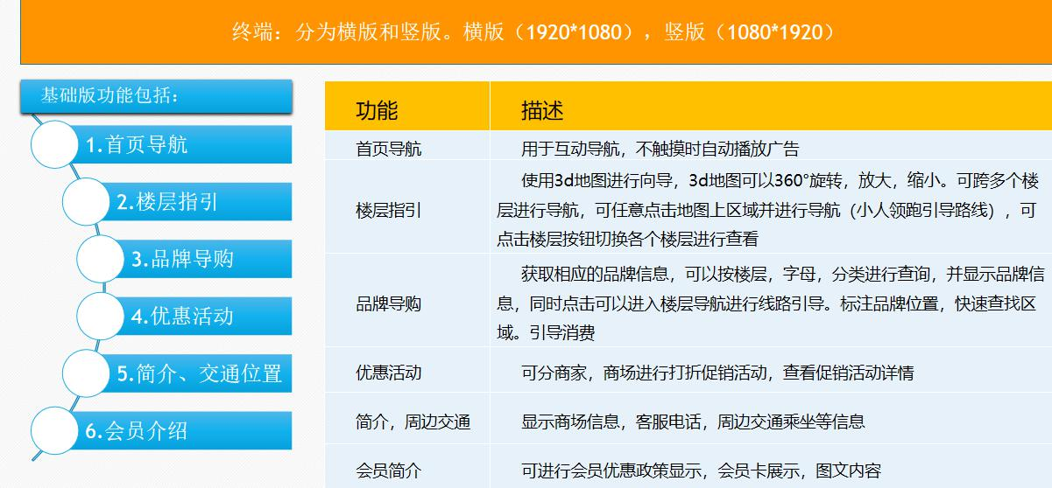Tap the circle icon beside 4.优惠活动
Viewport: 1052px width, 488px height.
coord(101,316)
